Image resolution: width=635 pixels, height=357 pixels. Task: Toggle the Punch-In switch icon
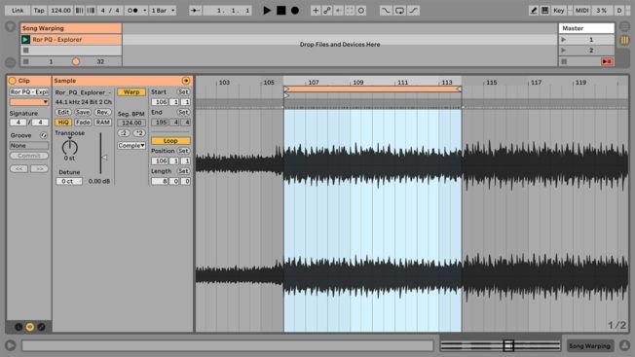pos(386,11)
